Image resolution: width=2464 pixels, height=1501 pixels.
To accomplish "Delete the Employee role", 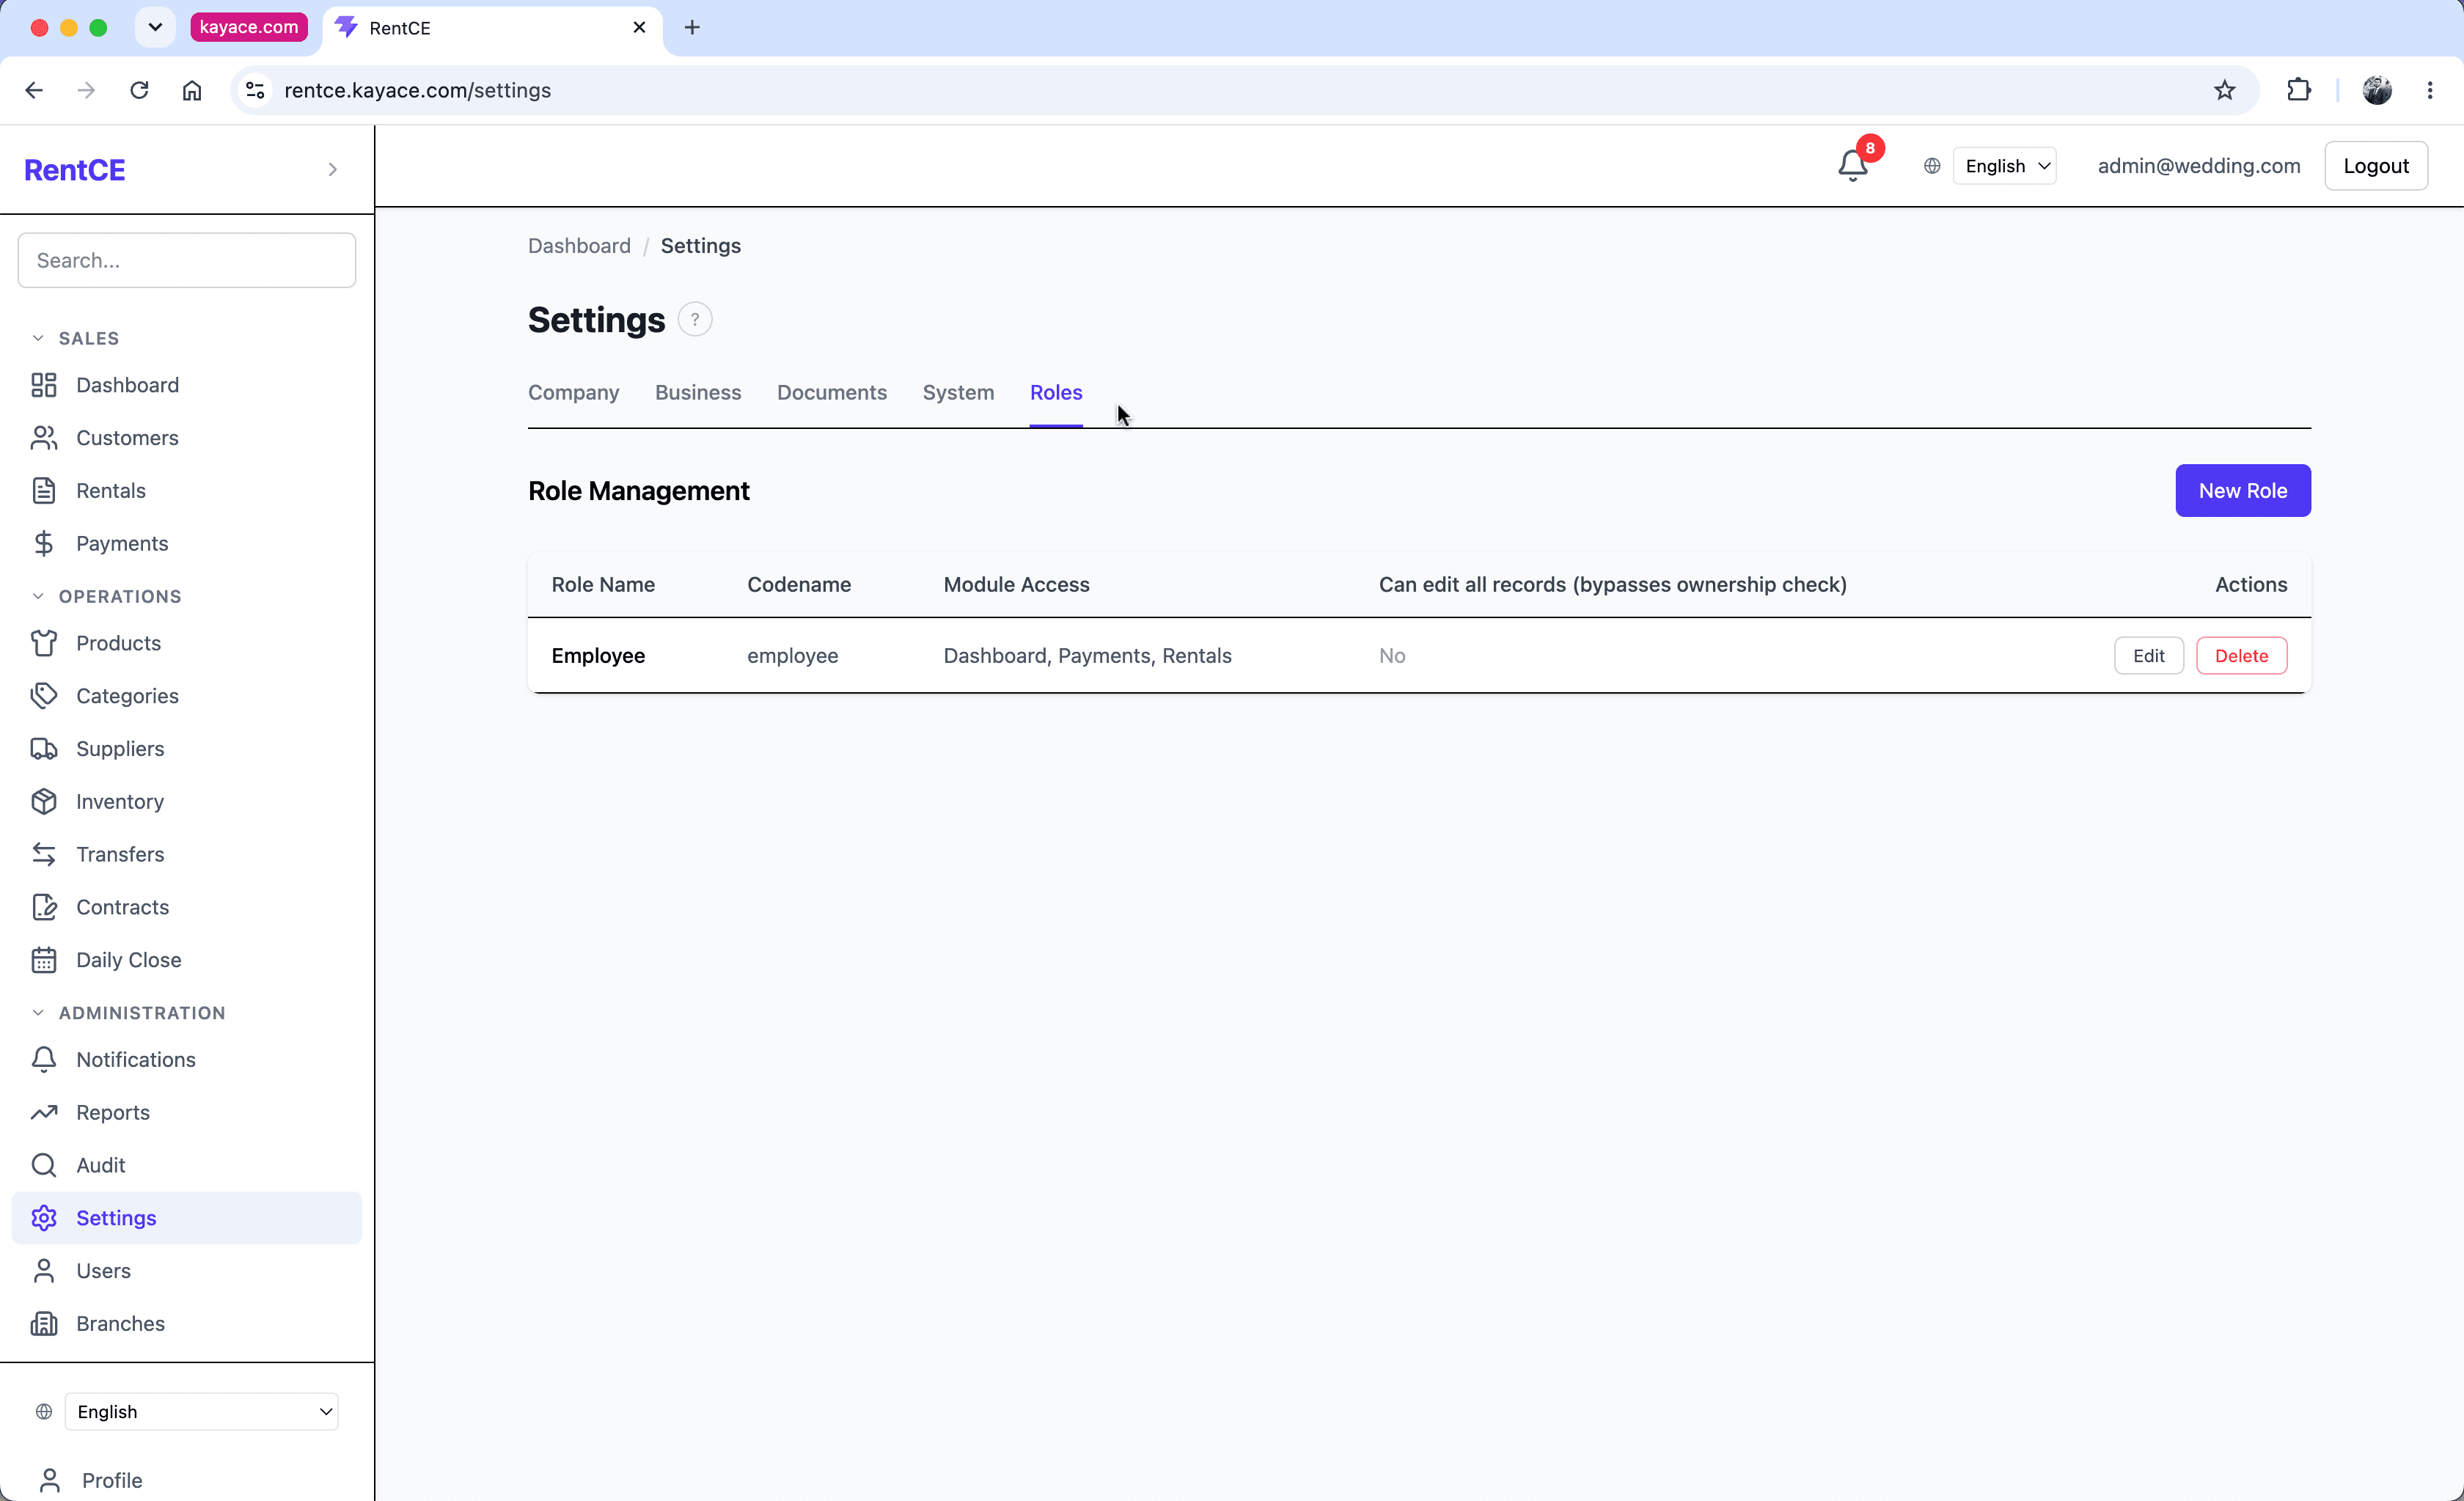I will point(2241,656).
